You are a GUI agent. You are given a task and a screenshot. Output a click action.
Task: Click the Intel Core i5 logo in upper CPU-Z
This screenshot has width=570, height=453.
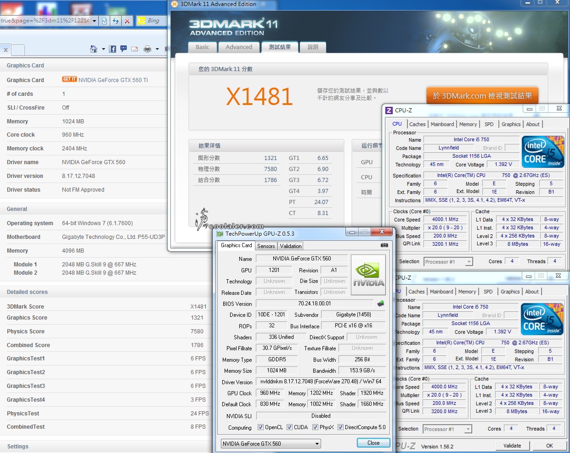pos(543,152)
